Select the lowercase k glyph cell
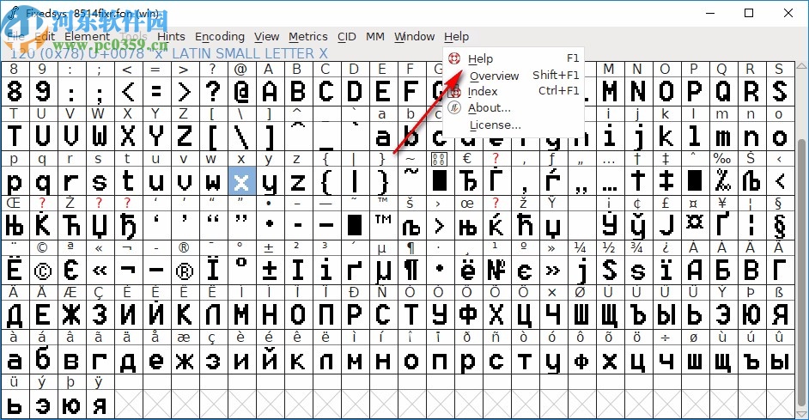Image resolution: width=809 pixels, height=420 pixels. (666, 137)
